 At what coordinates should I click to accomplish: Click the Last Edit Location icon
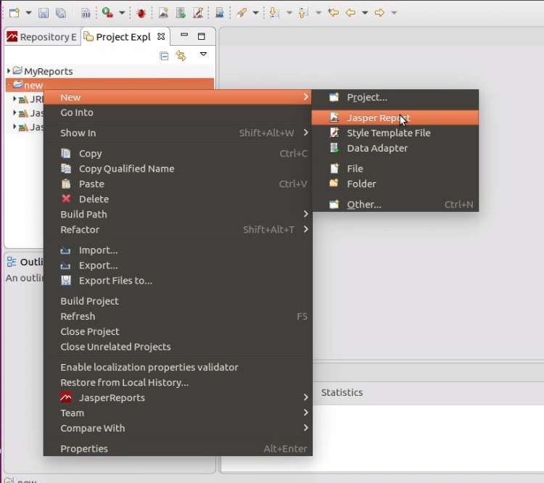(334, 13)
